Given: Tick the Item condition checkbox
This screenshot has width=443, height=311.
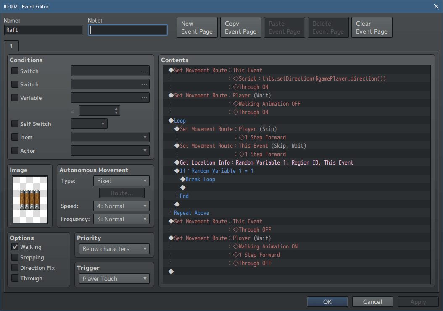Looking at the screenshot, I should [x=15, y=137].
